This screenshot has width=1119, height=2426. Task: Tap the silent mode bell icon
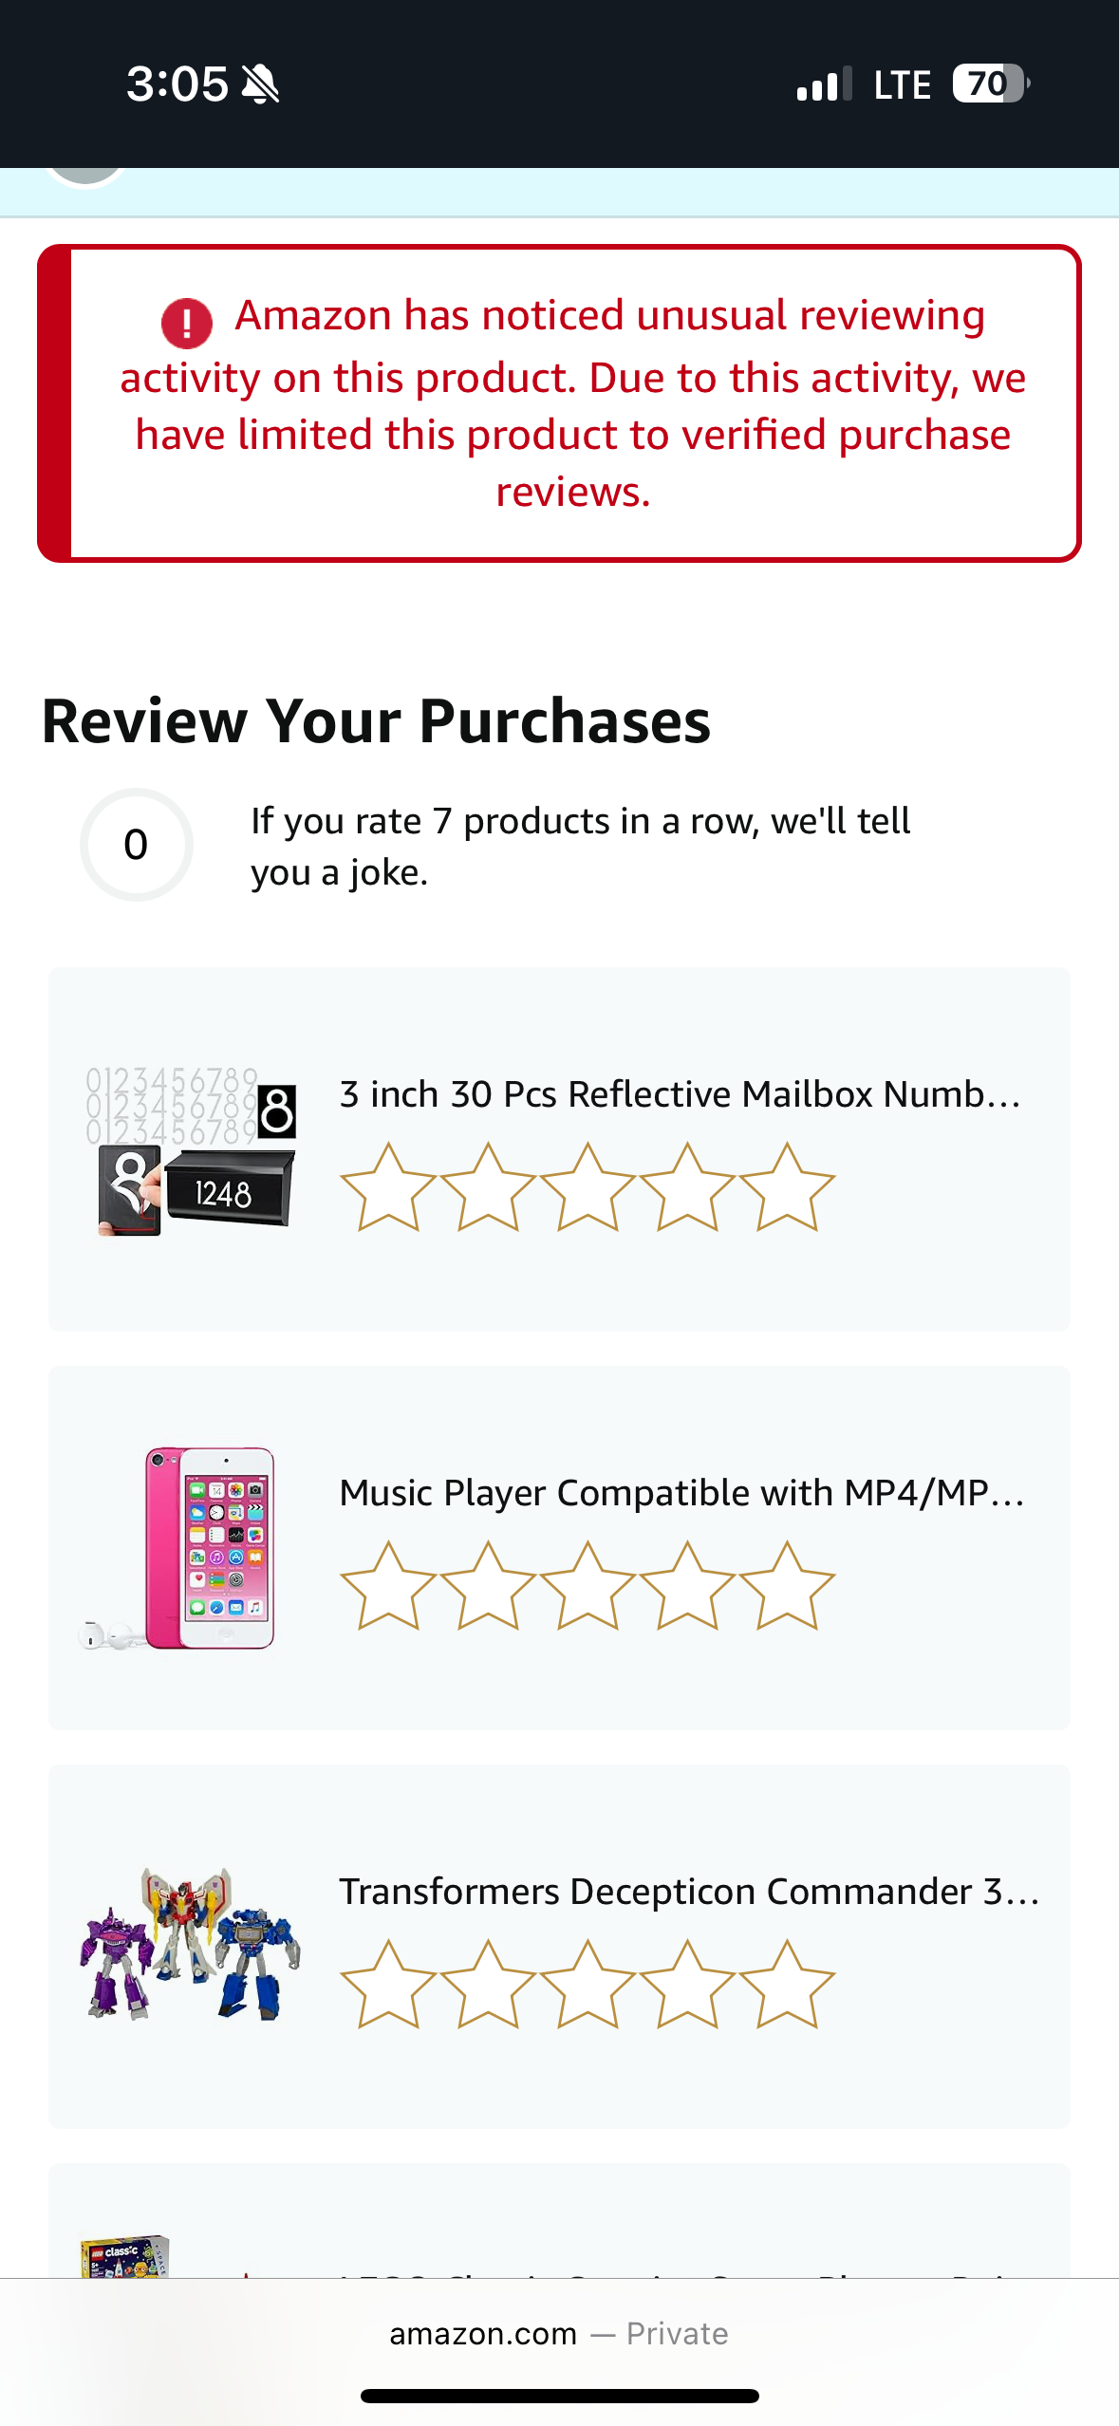tap(260, 84)
